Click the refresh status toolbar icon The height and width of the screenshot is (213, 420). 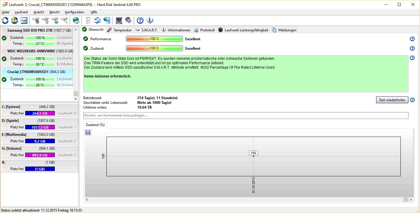tap(5, 20)
